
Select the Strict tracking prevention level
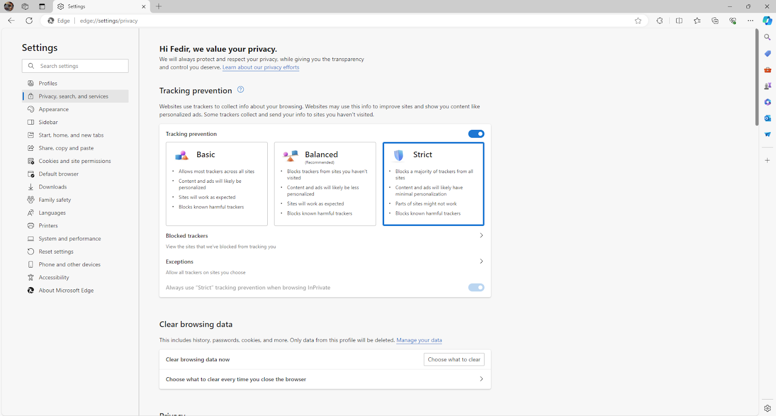434,184
